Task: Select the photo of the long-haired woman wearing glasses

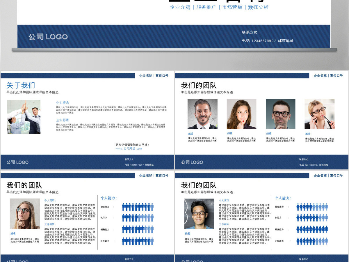Action: pyautogui.click(x=25, y=214)
